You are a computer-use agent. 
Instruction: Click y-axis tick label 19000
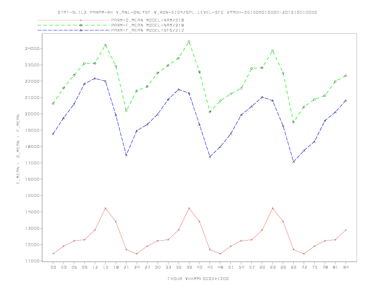tap(32, 130)
